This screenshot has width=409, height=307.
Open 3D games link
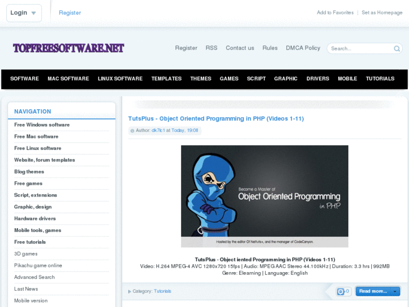(x=26, y=254)
